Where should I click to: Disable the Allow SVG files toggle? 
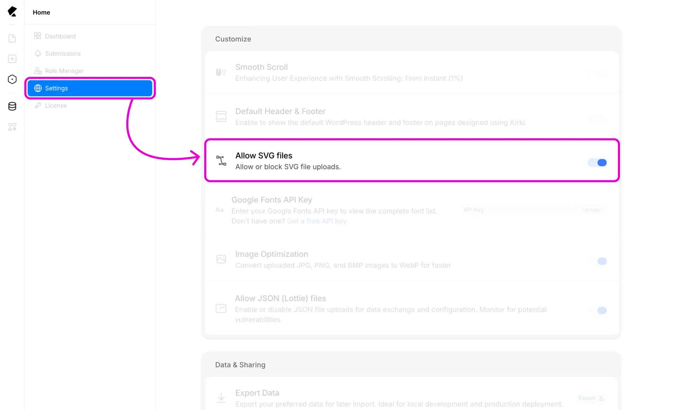tap(598, 163)
